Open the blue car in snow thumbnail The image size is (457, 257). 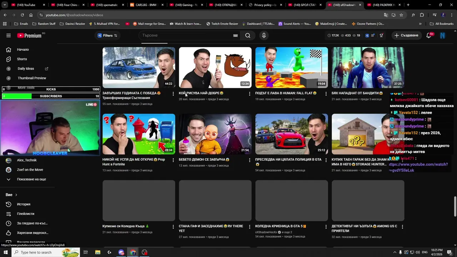[139, 67]
